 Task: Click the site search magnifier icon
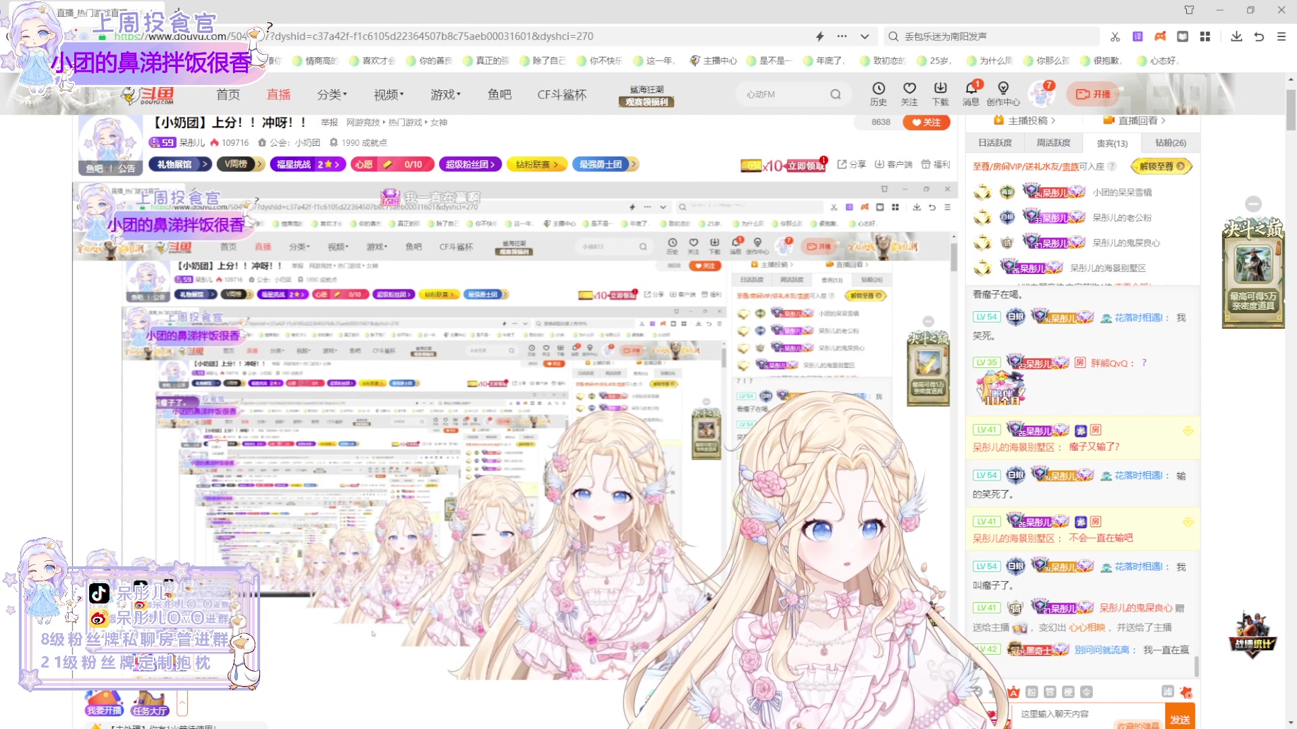pyautogui.click(x=836, y=94)
